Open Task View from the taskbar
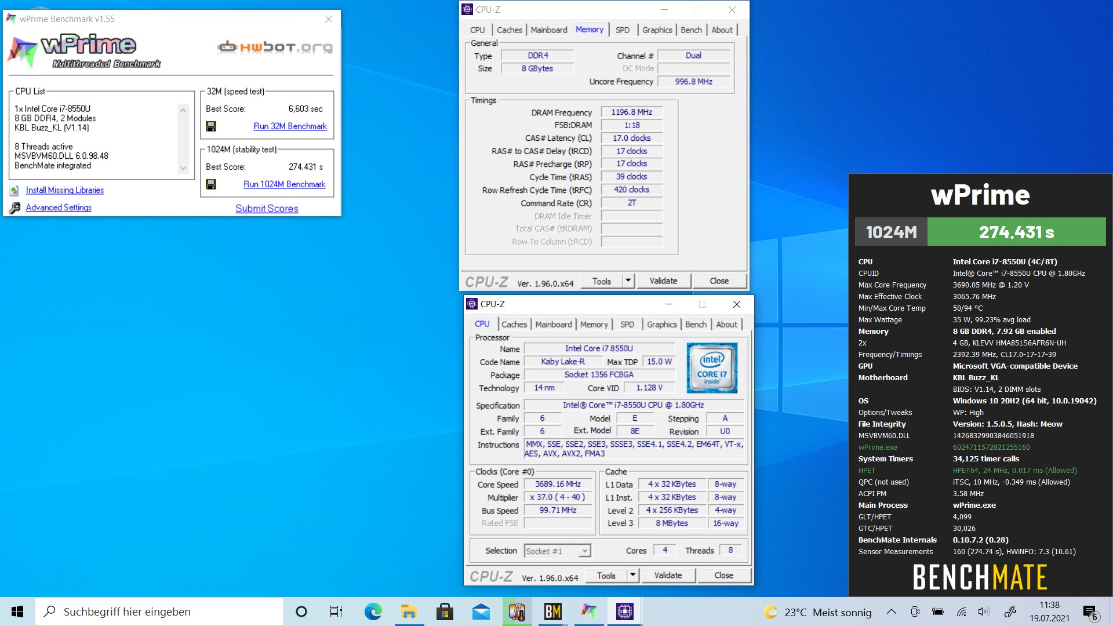 pyautogui.click(x=336, y=612)
